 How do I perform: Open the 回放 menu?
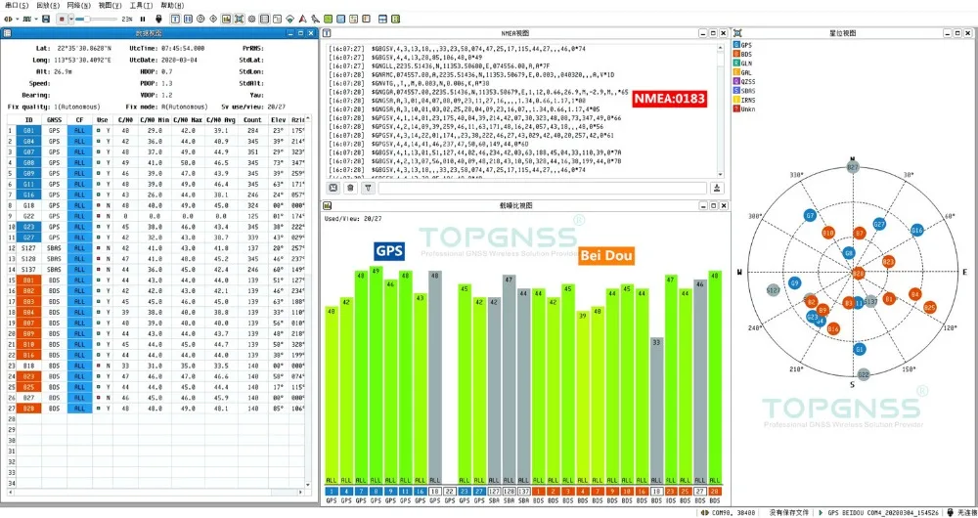pos(47,5)
